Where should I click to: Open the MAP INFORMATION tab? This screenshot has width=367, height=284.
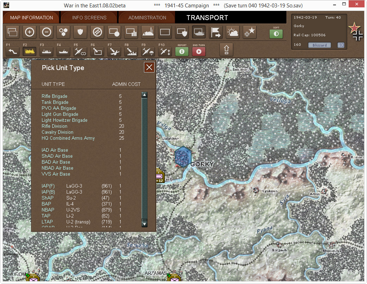click(x=31, y=18)
